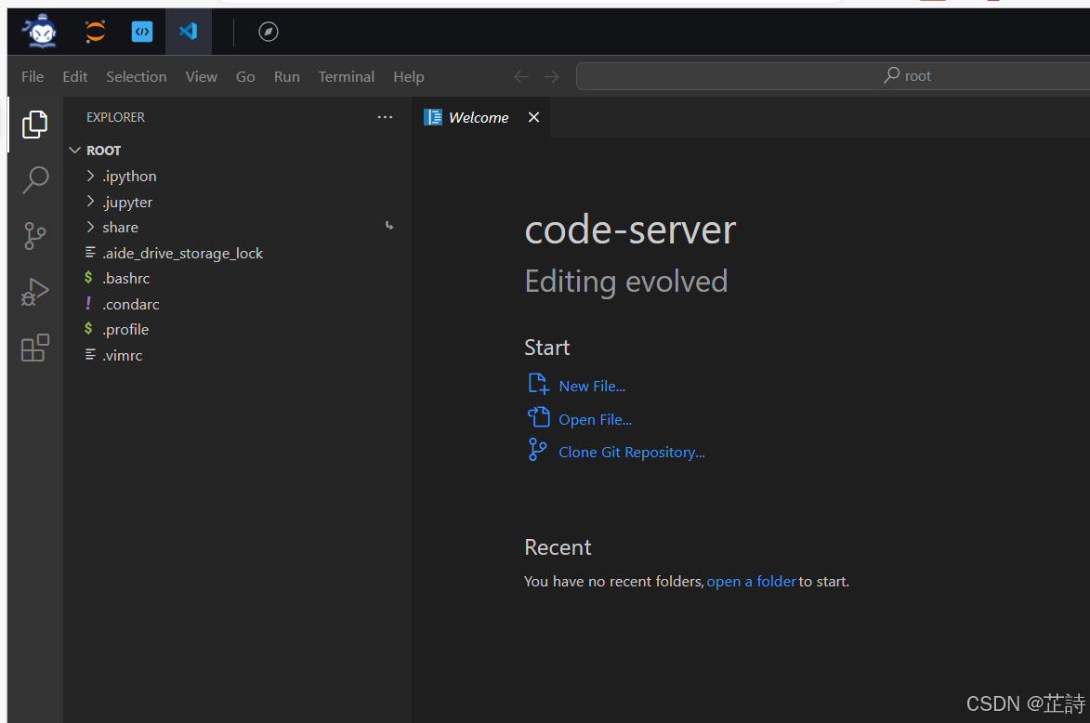Open the blue code editor launcher icon

click(142, 32)
